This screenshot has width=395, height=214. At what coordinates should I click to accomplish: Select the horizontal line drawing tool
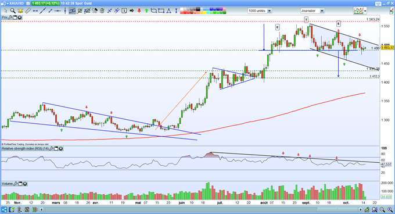tap(35, 11)
